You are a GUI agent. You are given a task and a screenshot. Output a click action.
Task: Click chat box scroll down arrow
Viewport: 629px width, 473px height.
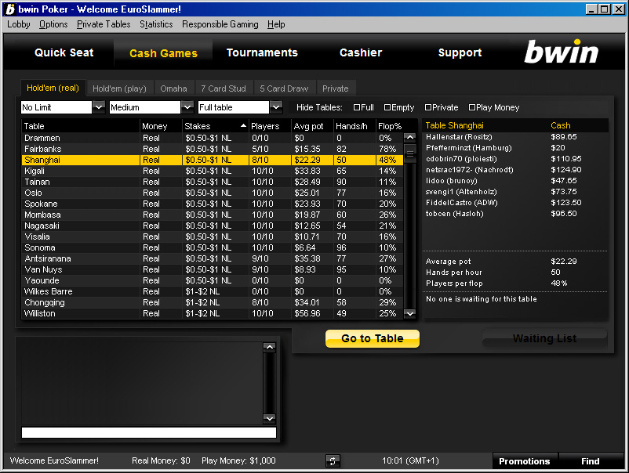click(270, 418)
